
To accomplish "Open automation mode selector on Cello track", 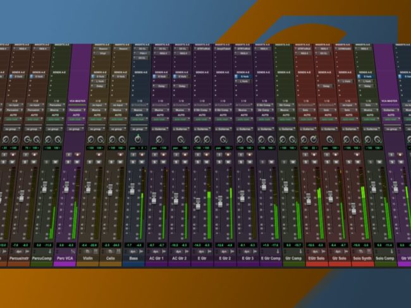I will [117, 119].
